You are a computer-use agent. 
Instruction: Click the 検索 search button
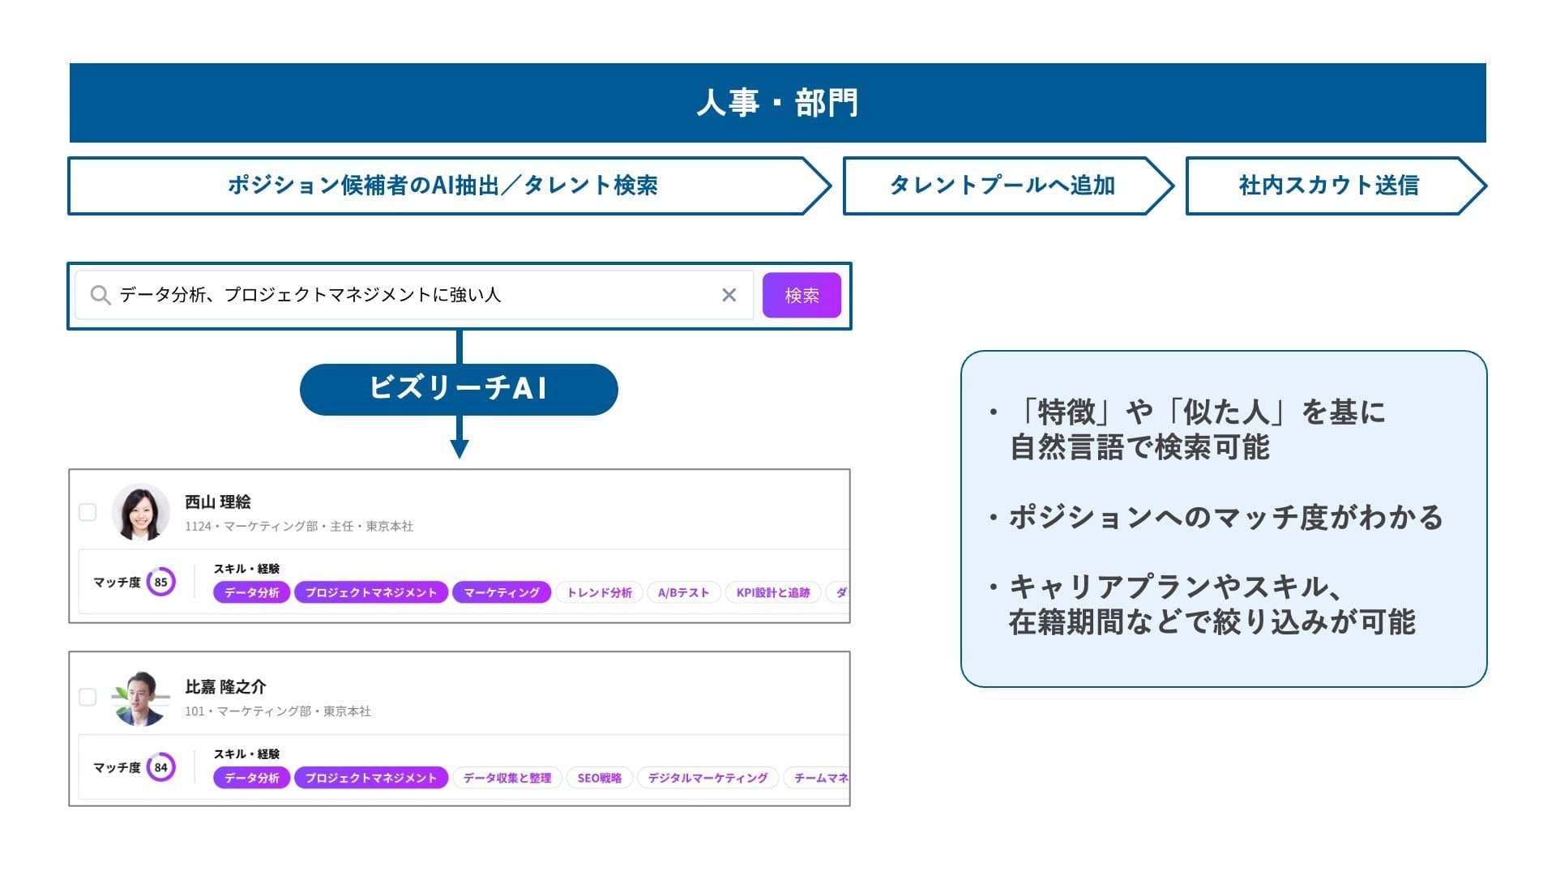coord(802,295)
